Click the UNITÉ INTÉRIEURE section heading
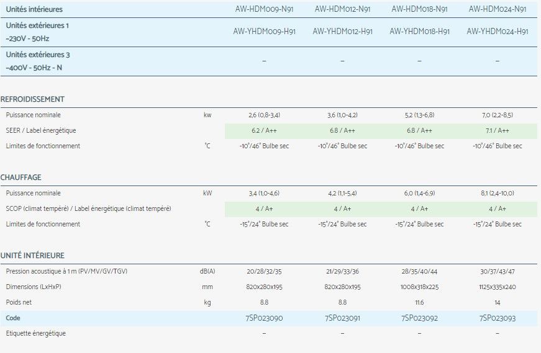This screenshot has width=541, height=353. (32, 256)
